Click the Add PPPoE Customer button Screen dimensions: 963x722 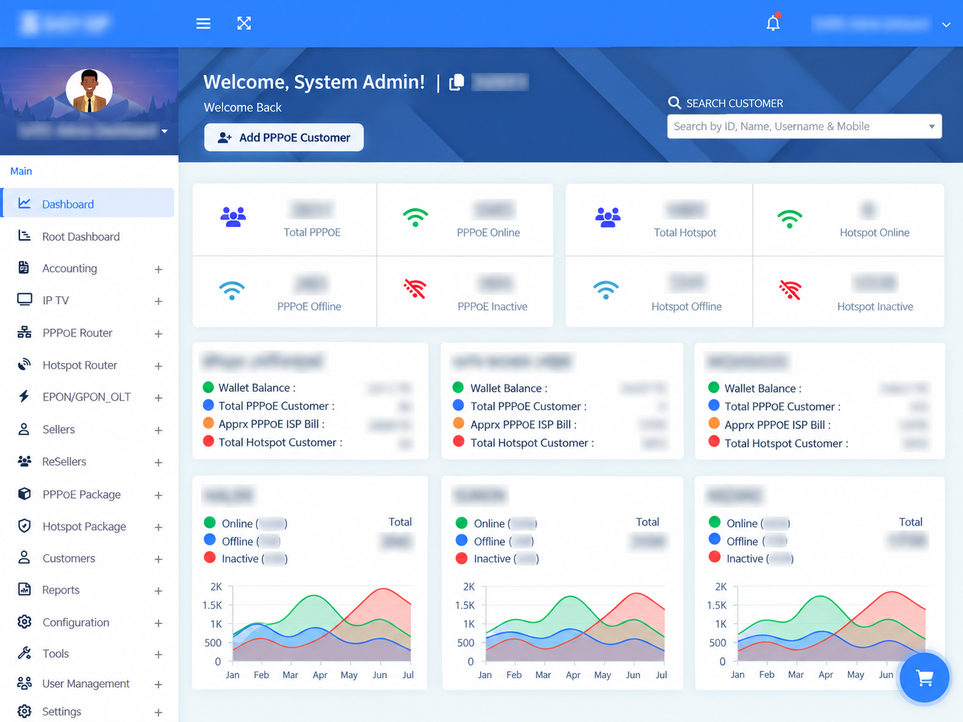[284, 137]
